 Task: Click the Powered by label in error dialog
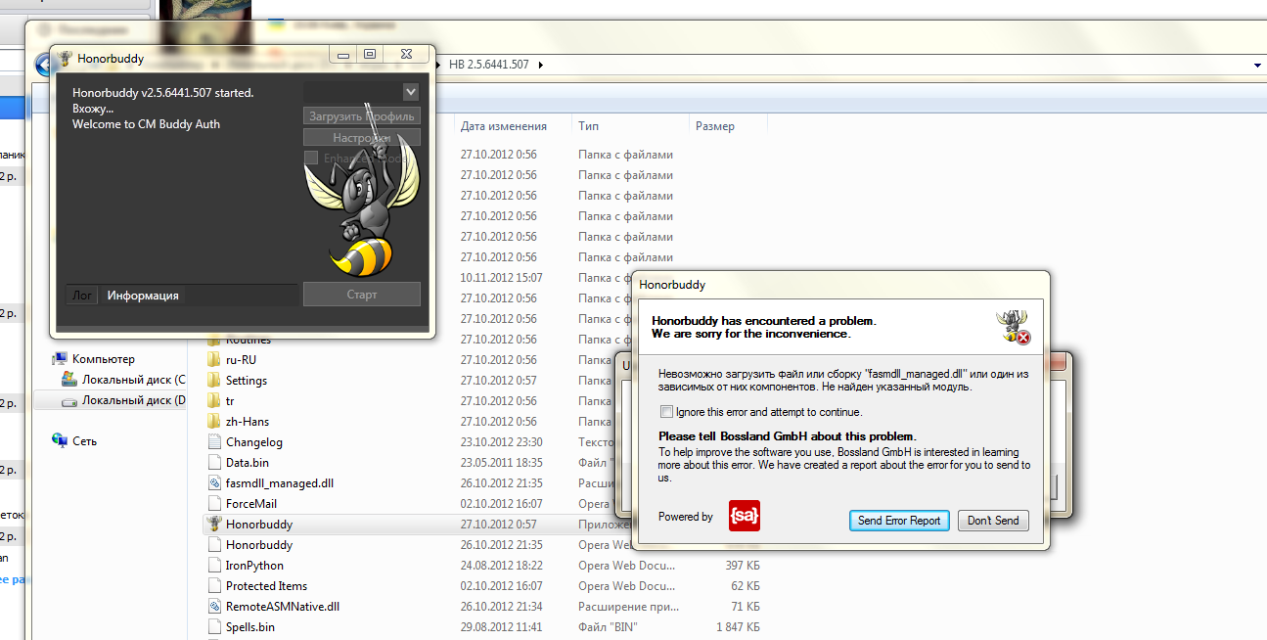(x=685, y=516)
